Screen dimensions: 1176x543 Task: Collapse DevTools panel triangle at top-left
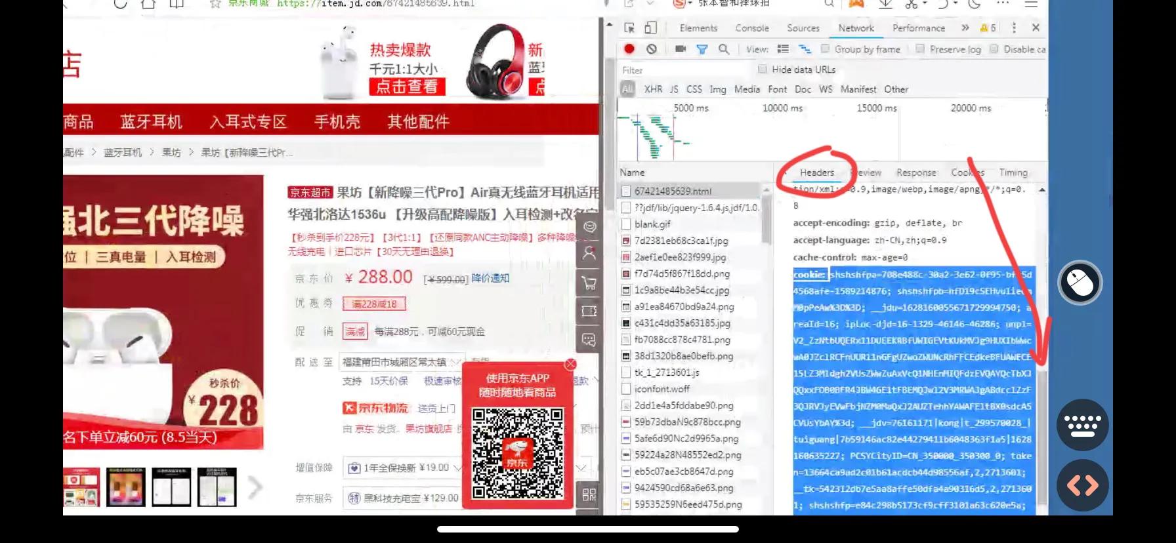(609, 26)
